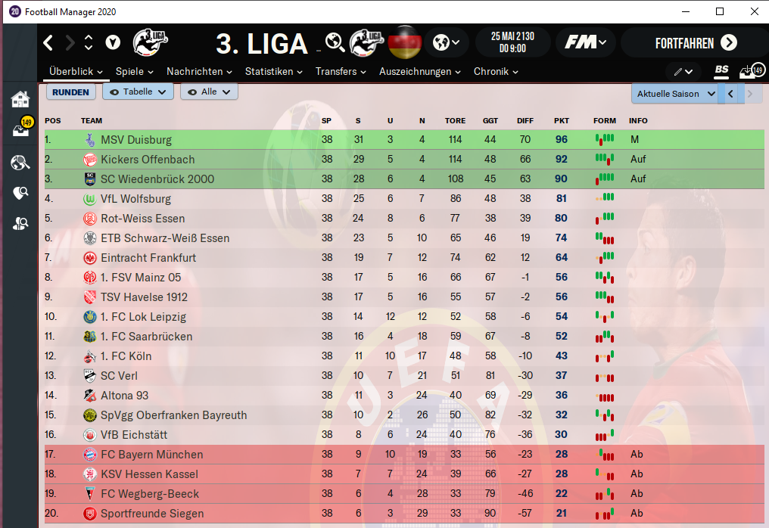769x528 pixels.
Task: Click the magnifier search icon beside 3. LIGA
Action: (x=335, y=42)
